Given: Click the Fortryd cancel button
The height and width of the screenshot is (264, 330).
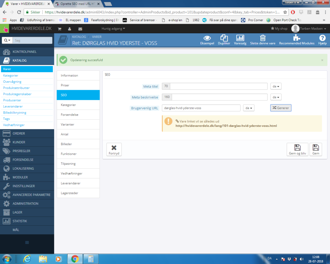Looking at the screenshot, I should [x=114, y=149].
